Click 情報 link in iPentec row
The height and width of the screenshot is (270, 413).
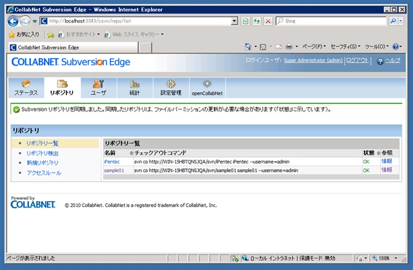387,162
